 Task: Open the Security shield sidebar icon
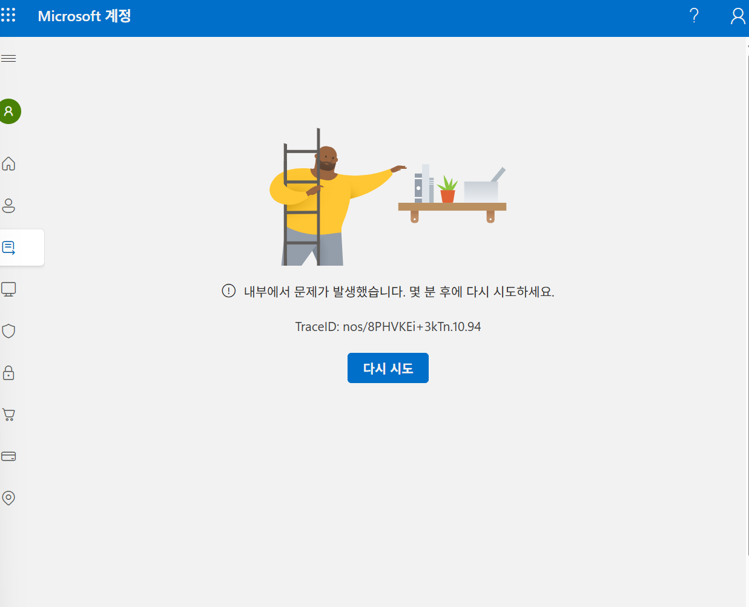8,331
